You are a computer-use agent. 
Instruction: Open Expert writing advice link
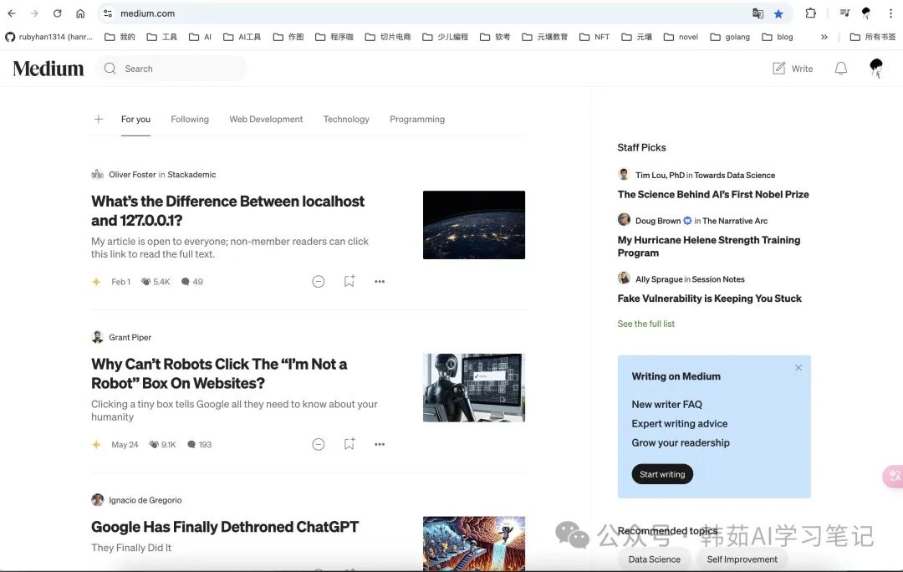[x=680, y=423]
